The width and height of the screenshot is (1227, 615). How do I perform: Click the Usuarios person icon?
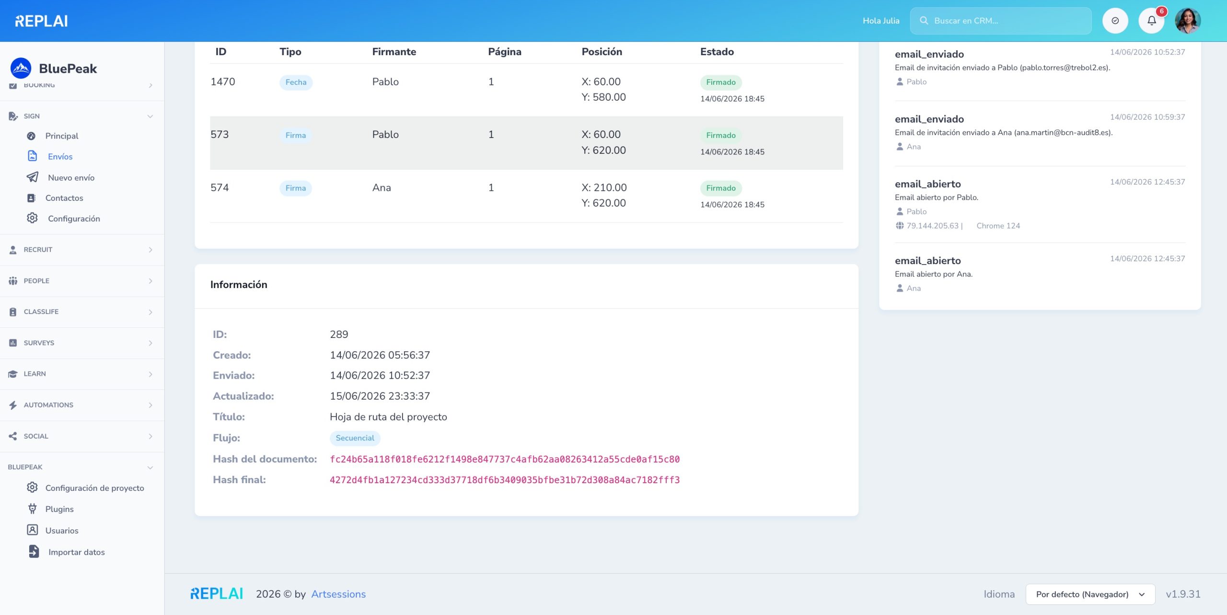[x=32, y=530]
